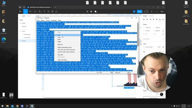
Task: Switch to the Design tab
Action: (x=145, y=16)
